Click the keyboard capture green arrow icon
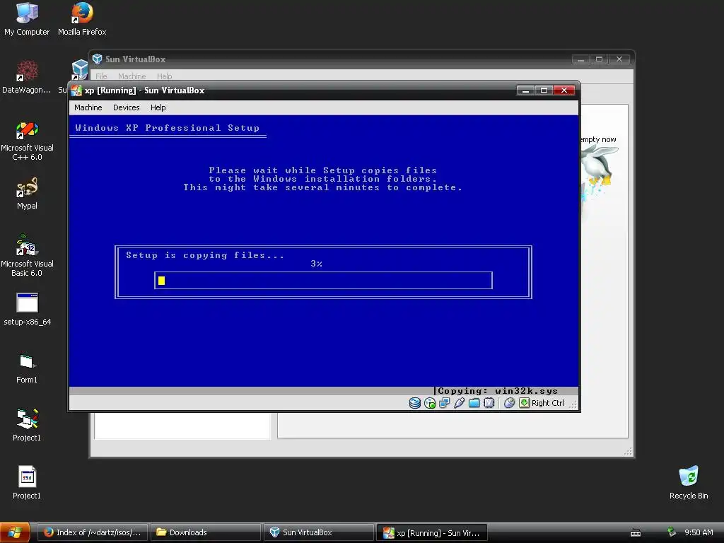The width and height of the screenshot is (724, 543). point(524,403)
